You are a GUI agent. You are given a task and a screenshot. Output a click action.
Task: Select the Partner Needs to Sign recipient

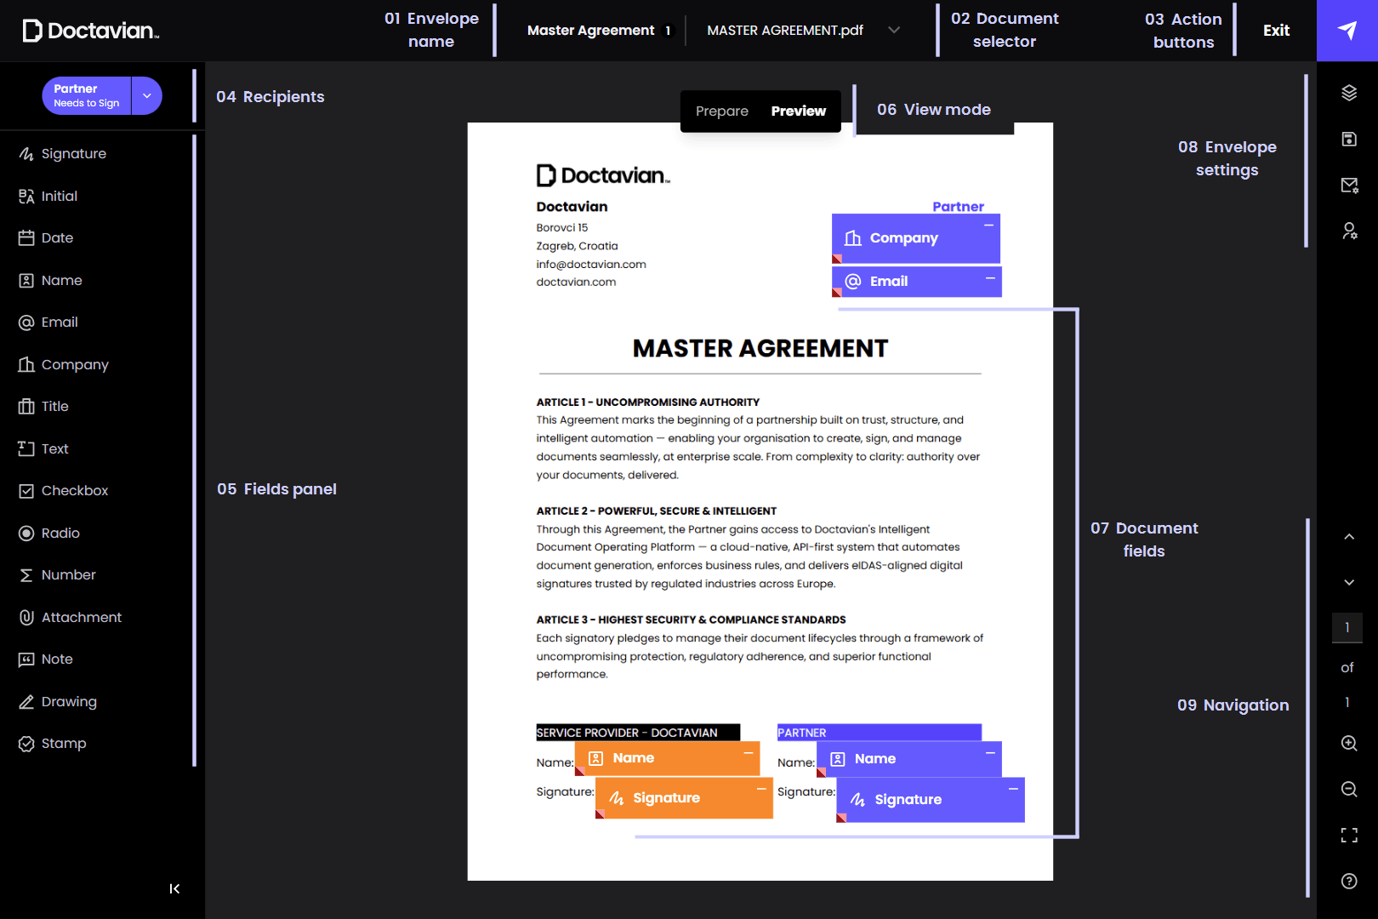pos(87,95)
